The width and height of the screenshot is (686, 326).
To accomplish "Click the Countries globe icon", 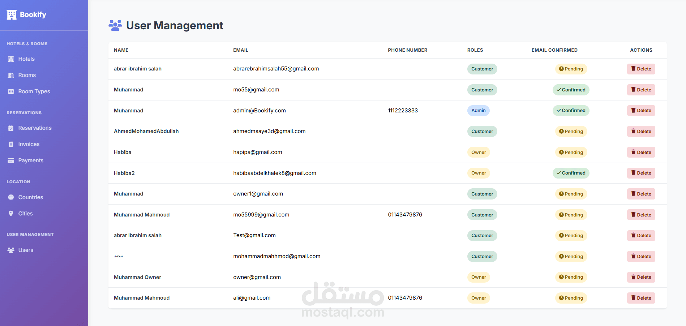I will [x=11, y=197].
